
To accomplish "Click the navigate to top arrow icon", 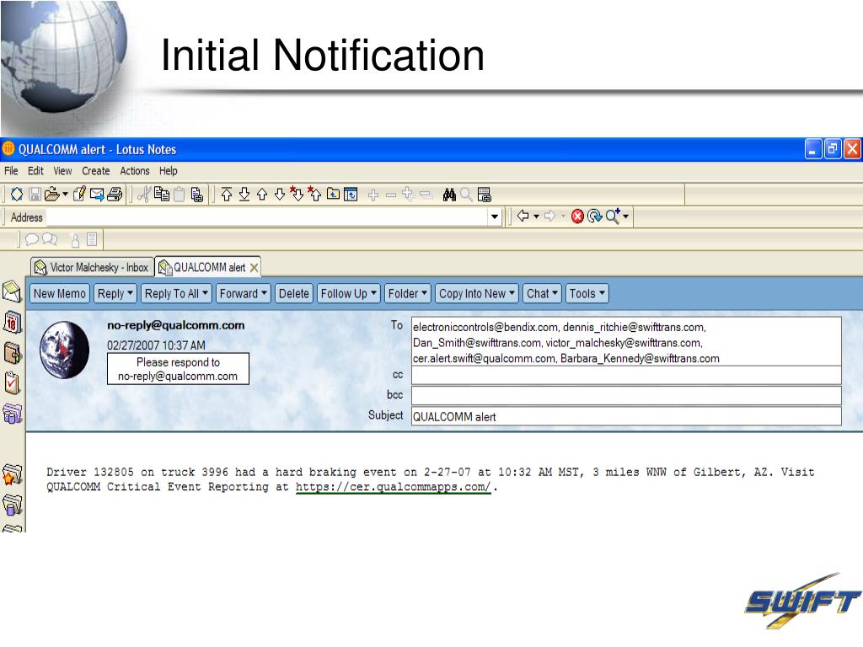I will pyautogui.click(x=227, y=195).
